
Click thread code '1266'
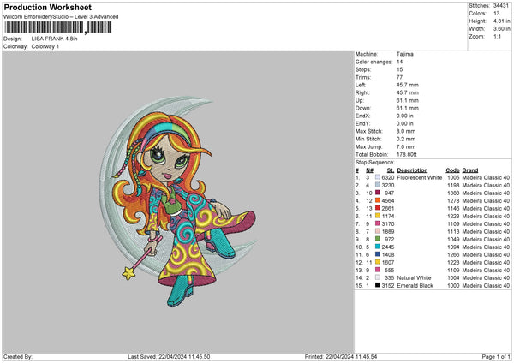click(453, 254)
